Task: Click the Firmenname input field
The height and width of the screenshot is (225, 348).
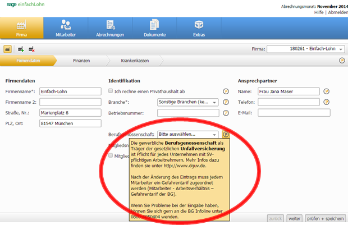Action: [x=70, y=91]
